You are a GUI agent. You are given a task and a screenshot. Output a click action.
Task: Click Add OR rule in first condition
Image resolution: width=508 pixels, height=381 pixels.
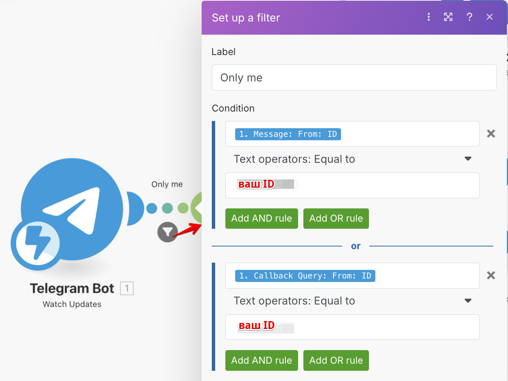(x=336, y=219)
